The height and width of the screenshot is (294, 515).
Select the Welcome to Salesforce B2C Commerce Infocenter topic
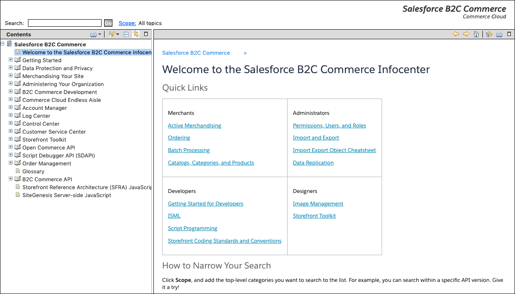coord(87,52)
